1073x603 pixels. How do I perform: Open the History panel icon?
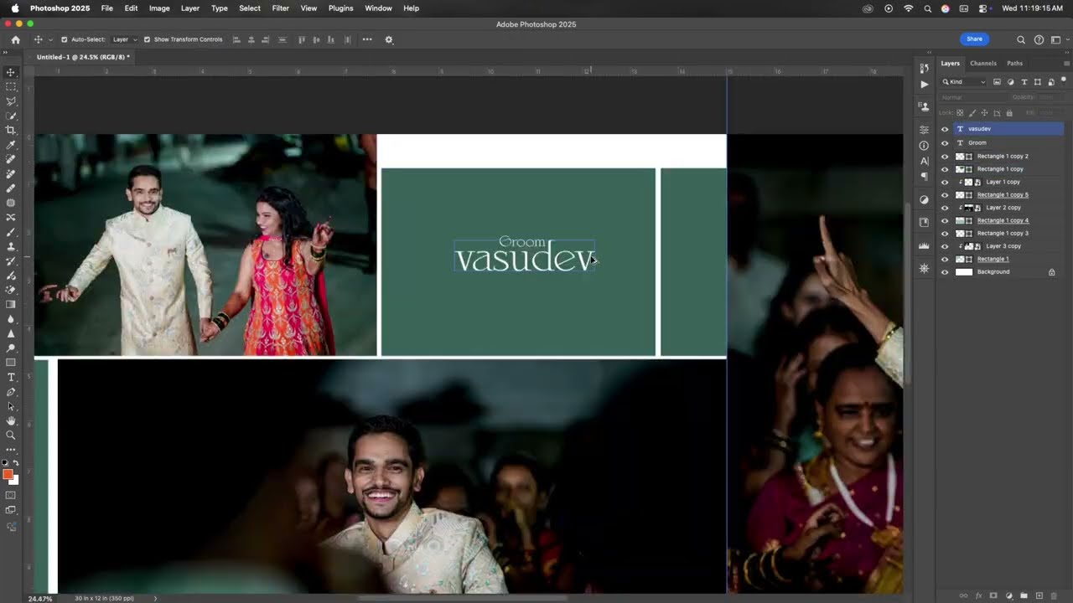pyautogui.click(x=924, y=68)
